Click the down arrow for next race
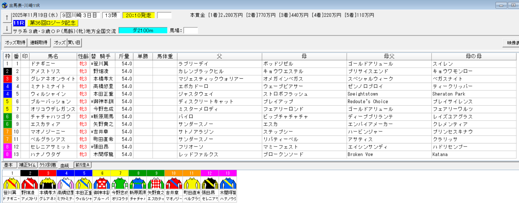Screen dimensions: 519x203 pos(7,29)
